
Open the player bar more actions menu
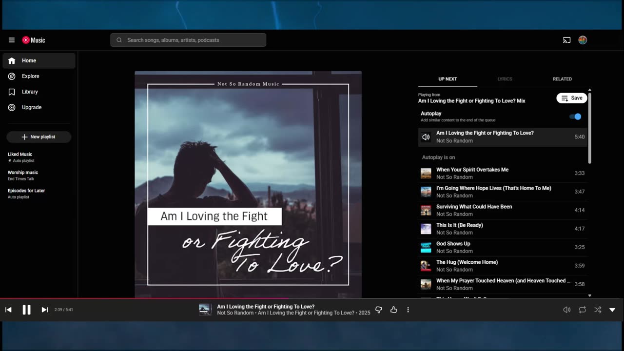tap(408, 310)
